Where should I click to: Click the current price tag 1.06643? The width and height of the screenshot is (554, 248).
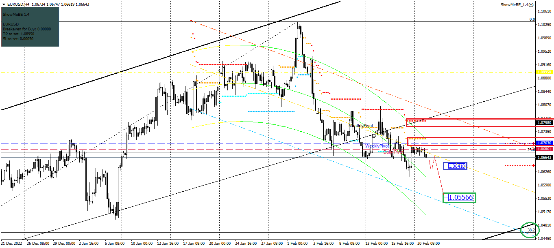coord(544,158)
